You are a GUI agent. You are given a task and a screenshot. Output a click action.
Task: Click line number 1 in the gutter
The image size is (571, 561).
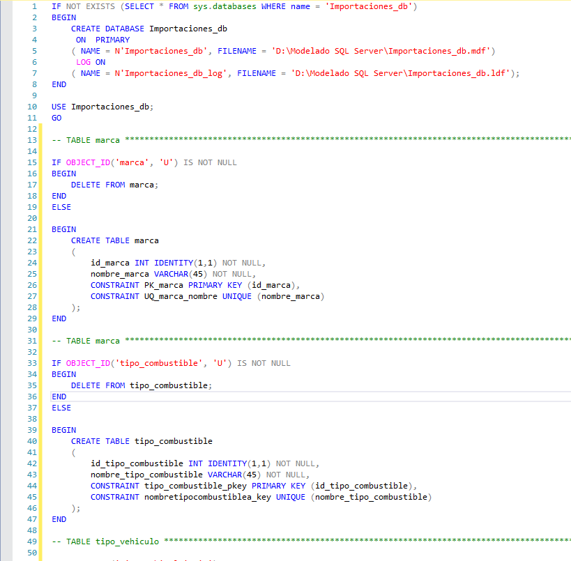(34, 6)
